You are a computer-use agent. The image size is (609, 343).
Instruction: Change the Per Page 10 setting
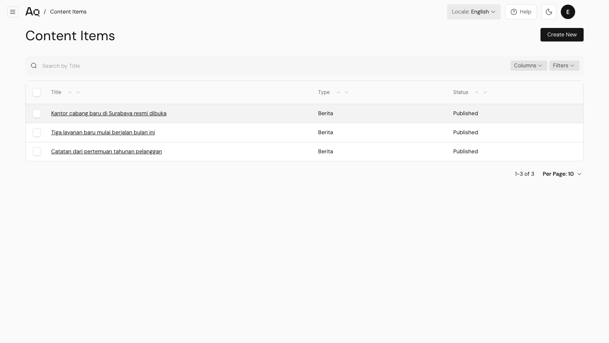562,174
